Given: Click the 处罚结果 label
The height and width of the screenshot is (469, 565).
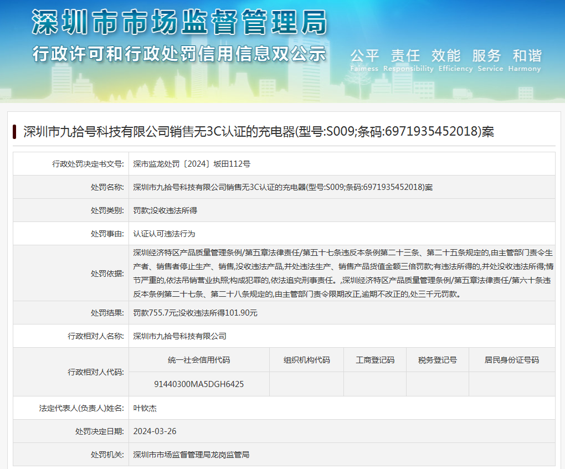Looking at the screenshot, I should coord(107,313).
